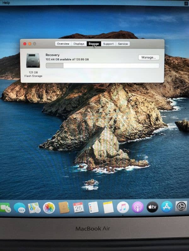This screenshot has width=189, height=251.
Task: Open Podcasts from the dock
Action: click(x=138, y=207)
